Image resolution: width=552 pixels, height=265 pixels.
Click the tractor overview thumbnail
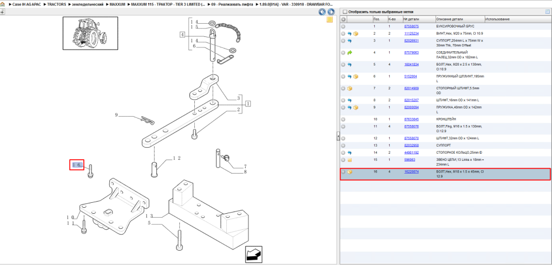click(x=90, y=34)
